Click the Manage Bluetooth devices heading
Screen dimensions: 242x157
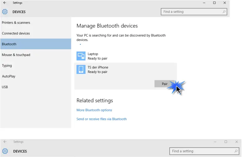point(107,26)
